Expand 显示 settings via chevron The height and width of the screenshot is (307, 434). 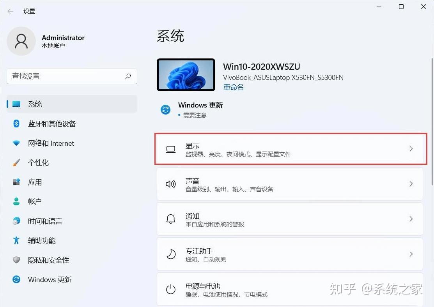(x=411, y=149)
